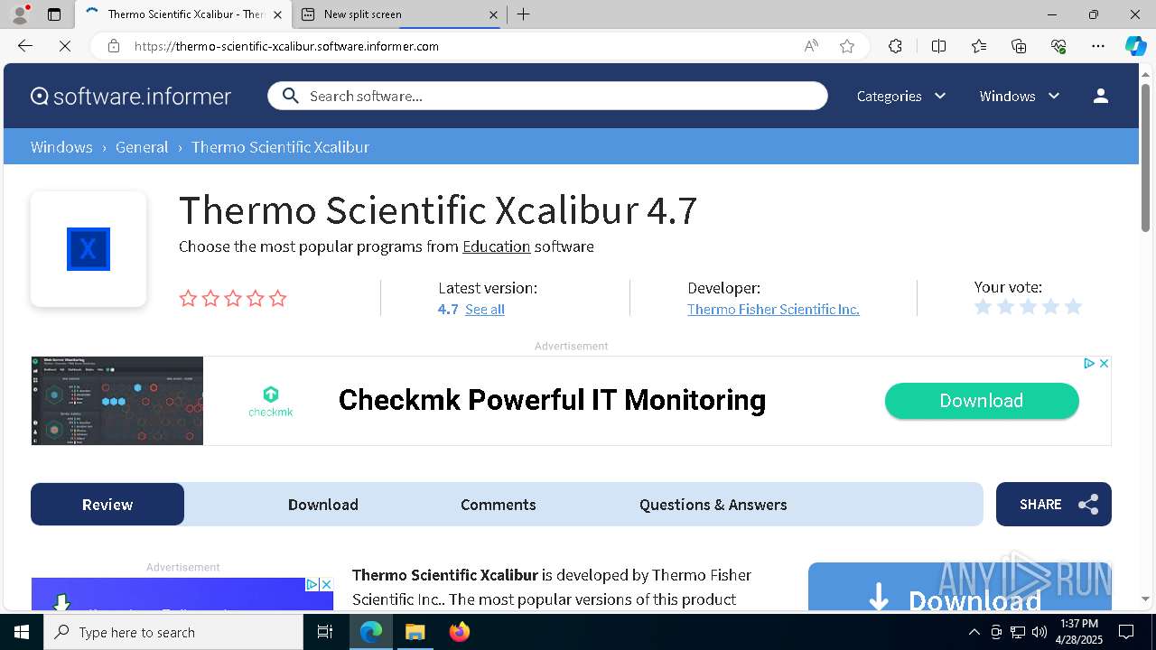
Task: Click the scrollbar down arrow
Action: 1146,599
